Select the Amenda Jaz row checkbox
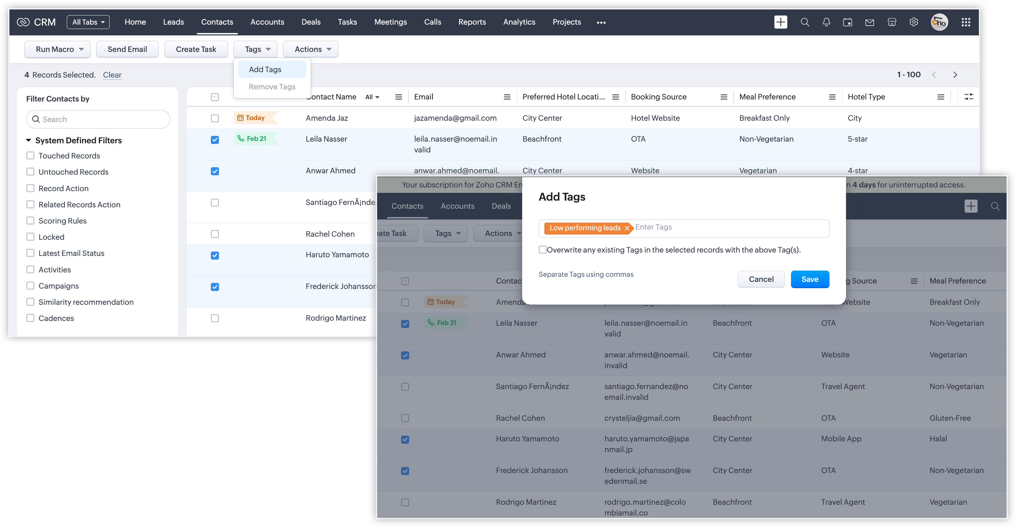This screenshot has width=1016, height=528. (215, 118)
